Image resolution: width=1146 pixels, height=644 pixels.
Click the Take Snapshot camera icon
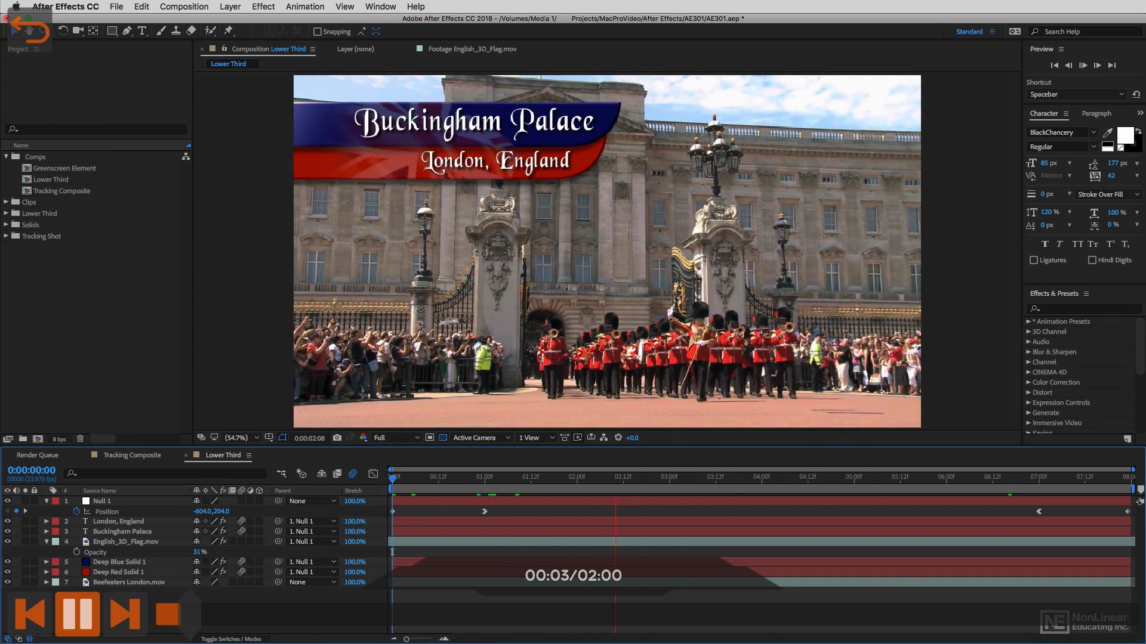(x=337, y=438)
